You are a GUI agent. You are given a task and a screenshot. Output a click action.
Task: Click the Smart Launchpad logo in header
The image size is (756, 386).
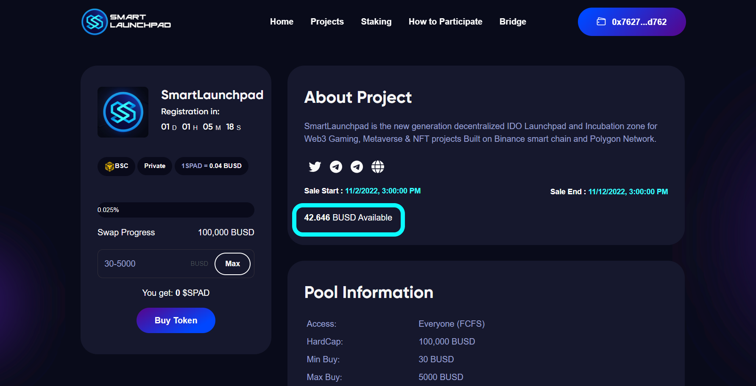click(x=126, y=22)
